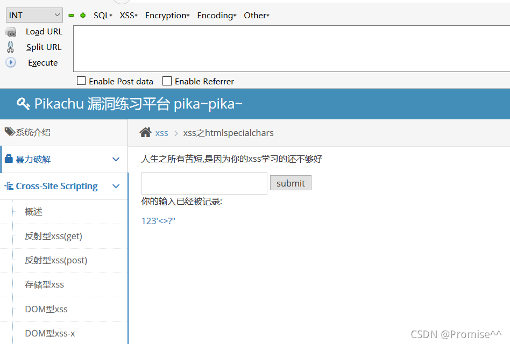Click the key icon in Pikachu header

pos(23,104)
